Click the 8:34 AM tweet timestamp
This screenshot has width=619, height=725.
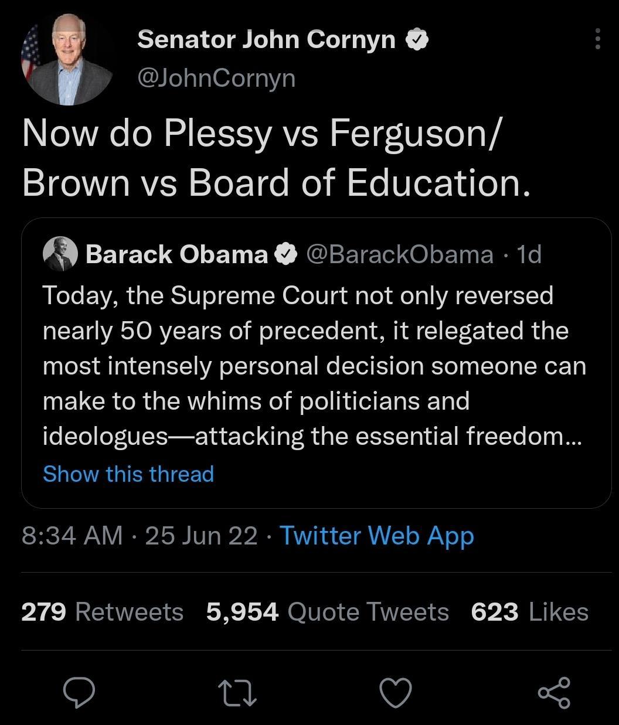click(70, 535)
